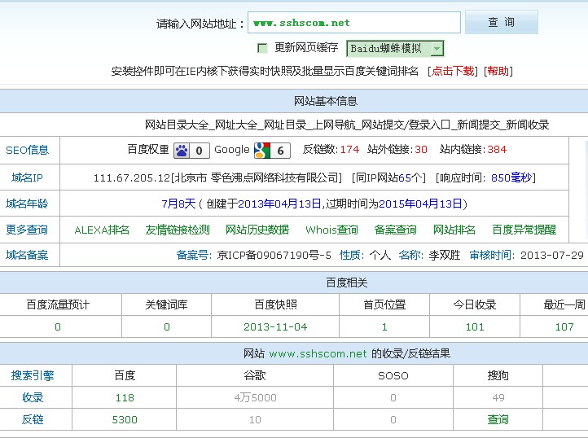This screenshot has width=588, height=438.
Task: Click the 搜狗 反链 查询 link
Action: coord(498,419)
